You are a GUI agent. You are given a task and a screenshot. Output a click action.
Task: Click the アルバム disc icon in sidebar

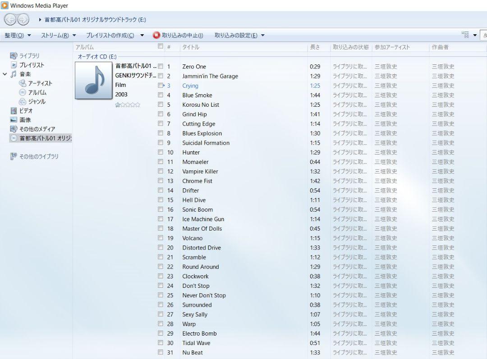pyautogui.click(x=23, y=92)
